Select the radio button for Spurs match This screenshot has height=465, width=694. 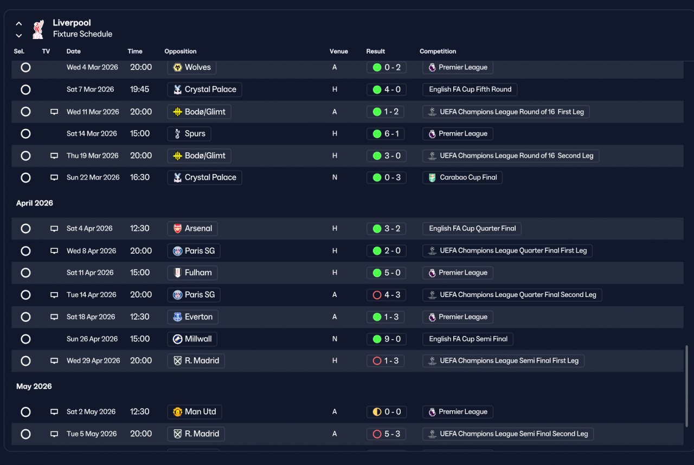25,133
